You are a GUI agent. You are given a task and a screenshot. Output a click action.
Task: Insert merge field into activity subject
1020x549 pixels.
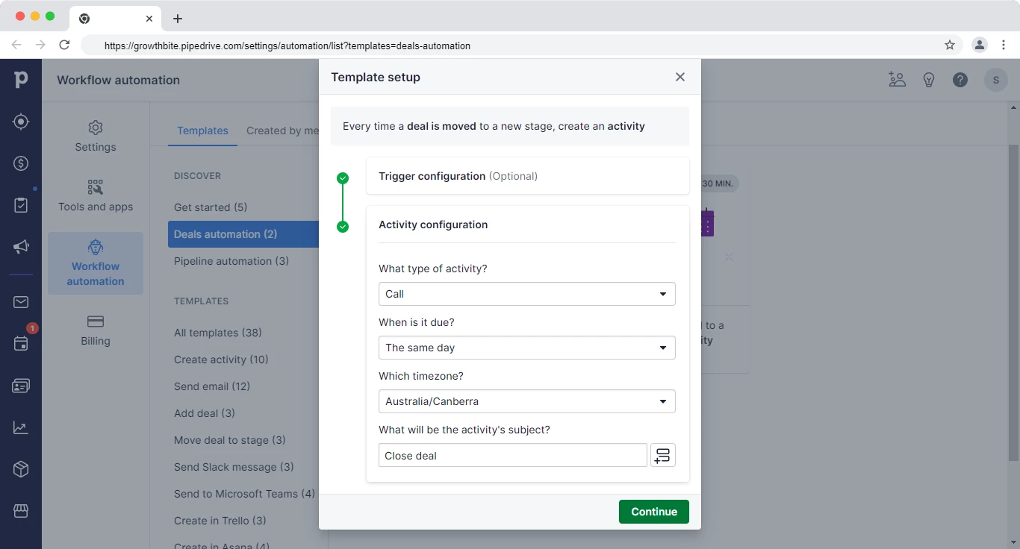click(663, 455)
